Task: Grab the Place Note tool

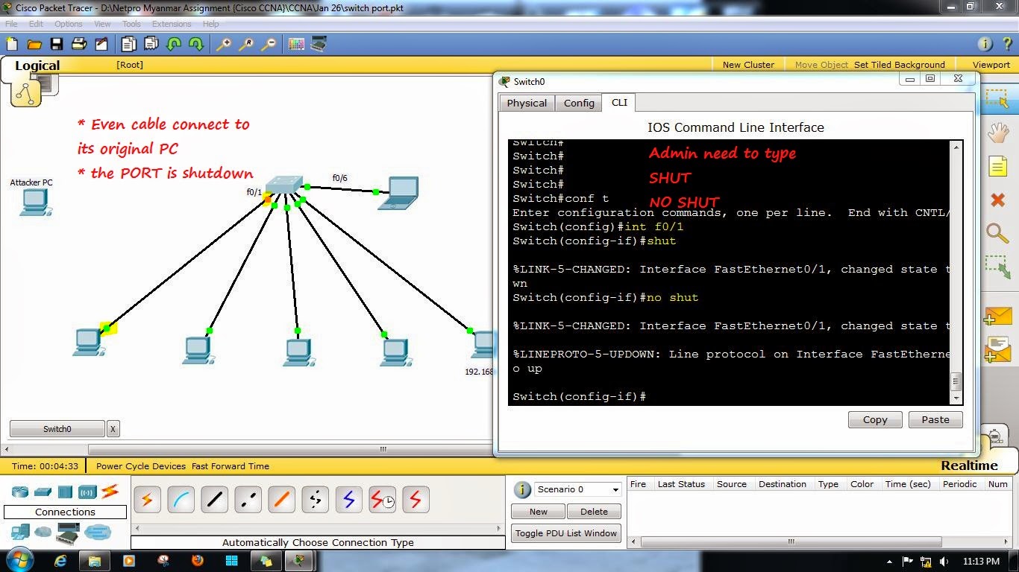Action: tap(997, 166)
